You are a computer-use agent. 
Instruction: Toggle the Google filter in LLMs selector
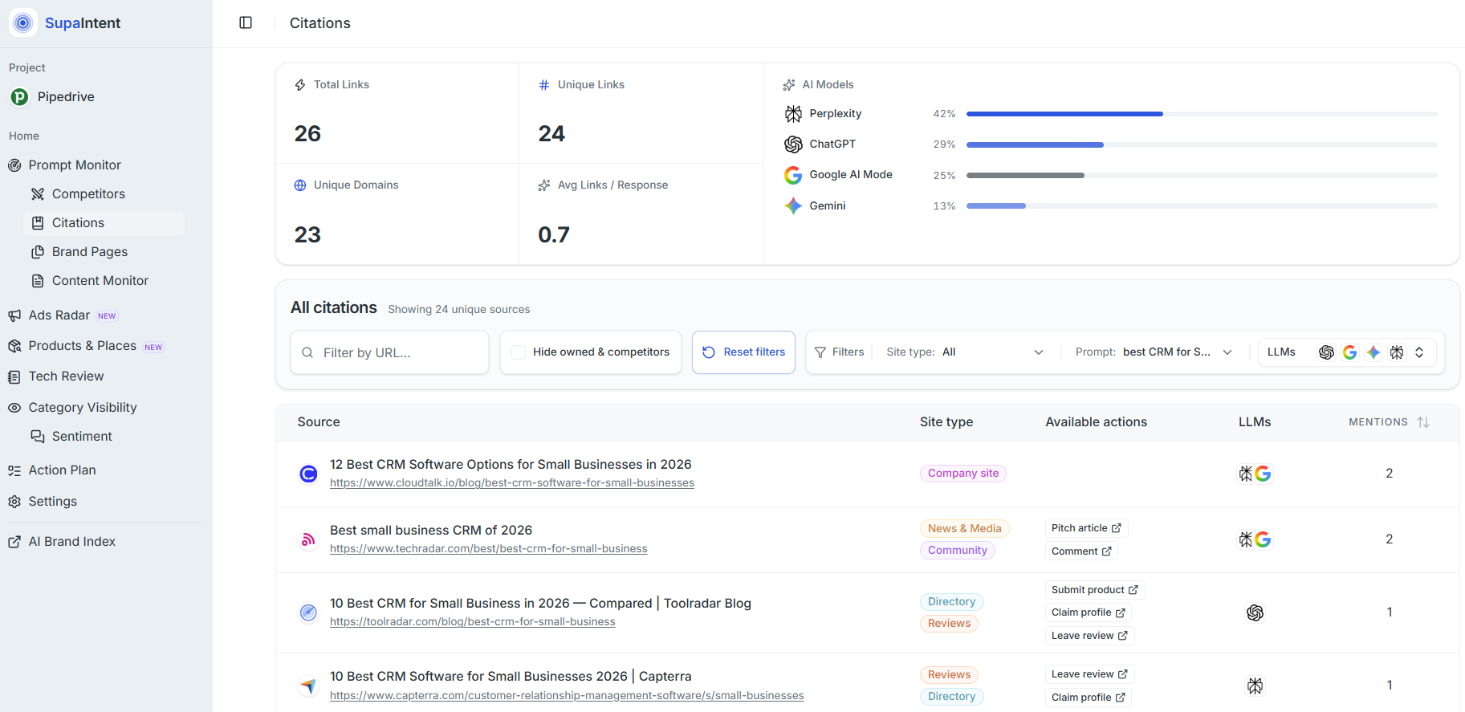(x=1349, y=352)
